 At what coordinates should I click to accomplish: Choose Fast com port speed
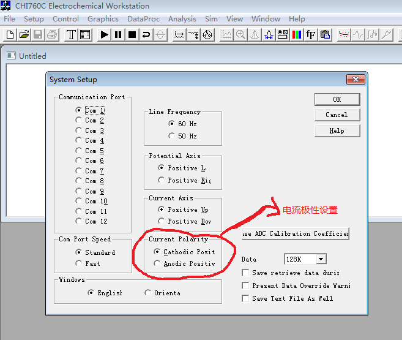click(87, 263)
